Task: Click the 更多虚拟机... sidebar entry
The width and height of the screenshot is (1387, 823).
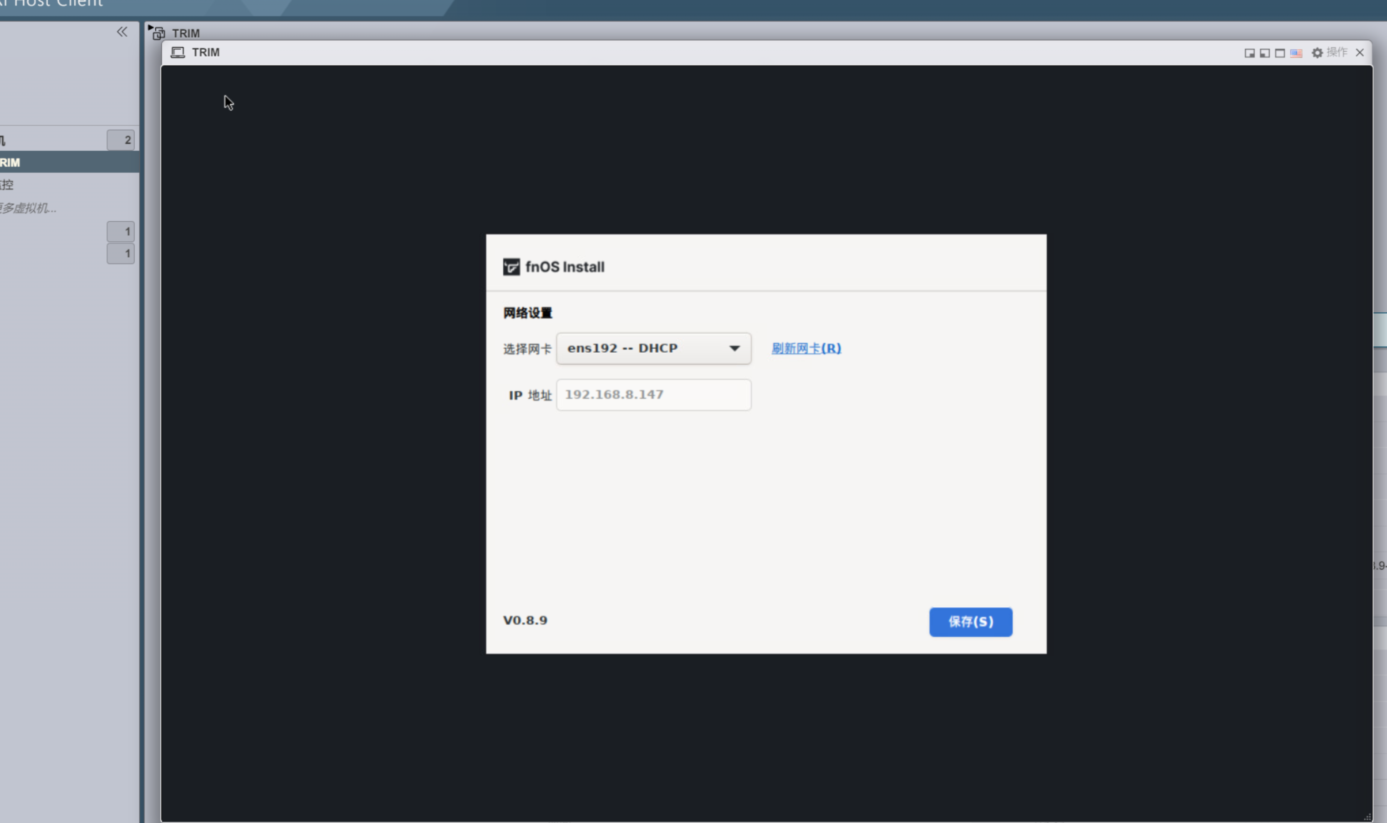Action: 28,208
